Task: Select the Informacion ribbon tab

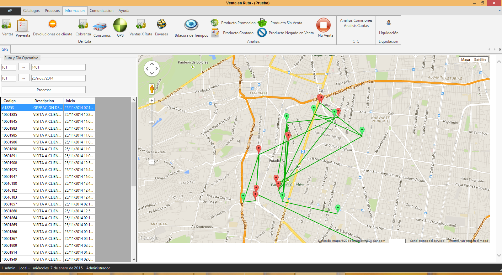Action: [75, 11]
